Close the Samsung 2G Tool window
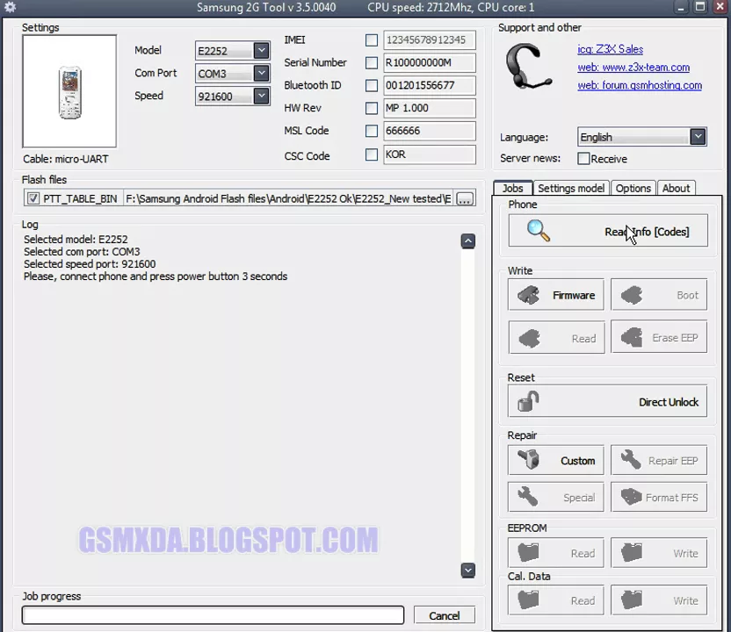The width and height of the screenshot is (731, 632). [720, 7]
